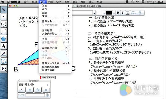Expand the 线型 submenu
The height and width of the screenshot is (99, 166).
55,9
